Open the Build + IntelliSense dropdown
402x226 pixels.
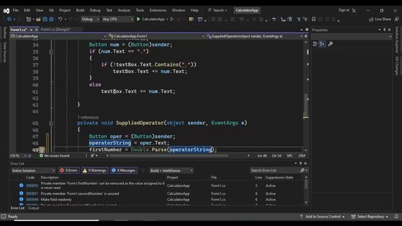click(x=171, y=171)
